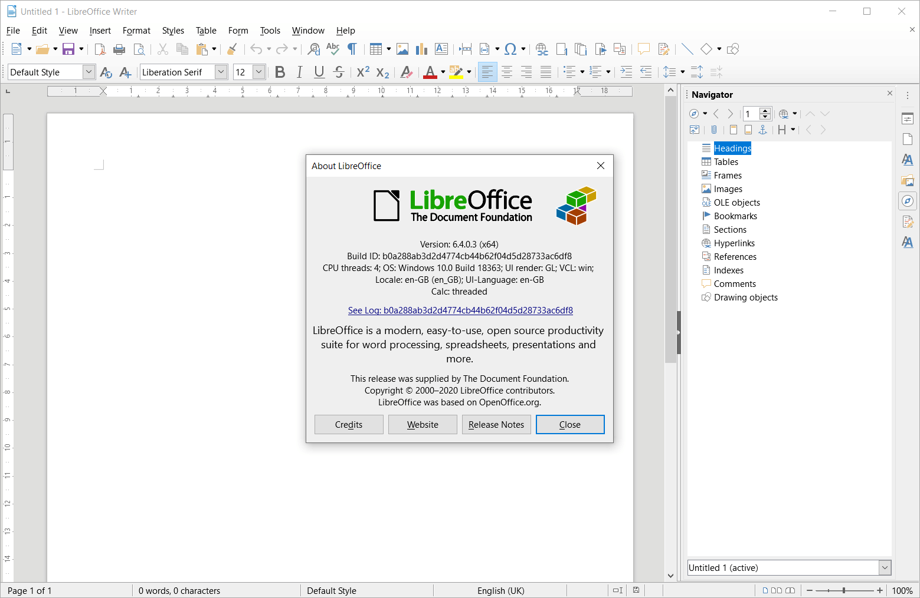The height and width of the screenshot is (598, 920).
Task: Toggle Italic formatting
Action: click(x=300, y=72)
